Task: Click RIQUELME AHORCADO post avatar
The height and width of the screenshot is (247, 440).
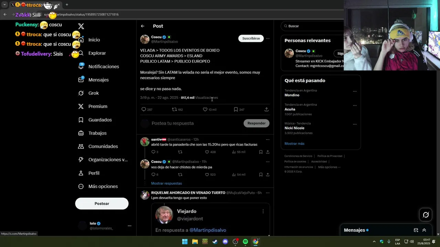Action: coord(145,195)
